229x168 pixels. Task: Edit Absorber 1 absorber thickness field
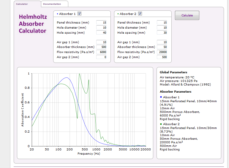[x=101, y=47]
